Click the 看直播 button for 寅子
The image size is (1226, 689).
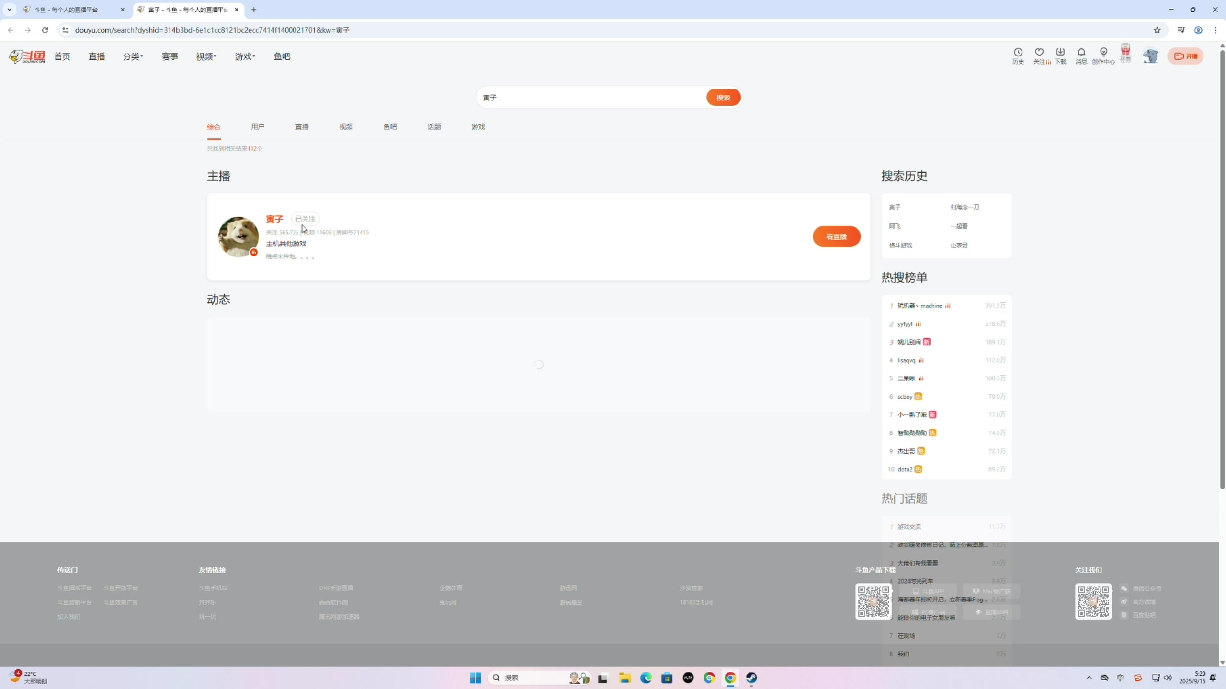point(836,237)
